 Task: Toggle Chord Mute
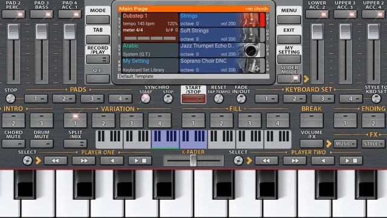coord(13,144)
